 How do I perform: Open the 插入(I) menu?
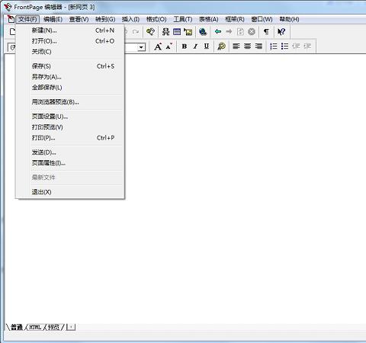pyautogui.click(x=130, y=19)
